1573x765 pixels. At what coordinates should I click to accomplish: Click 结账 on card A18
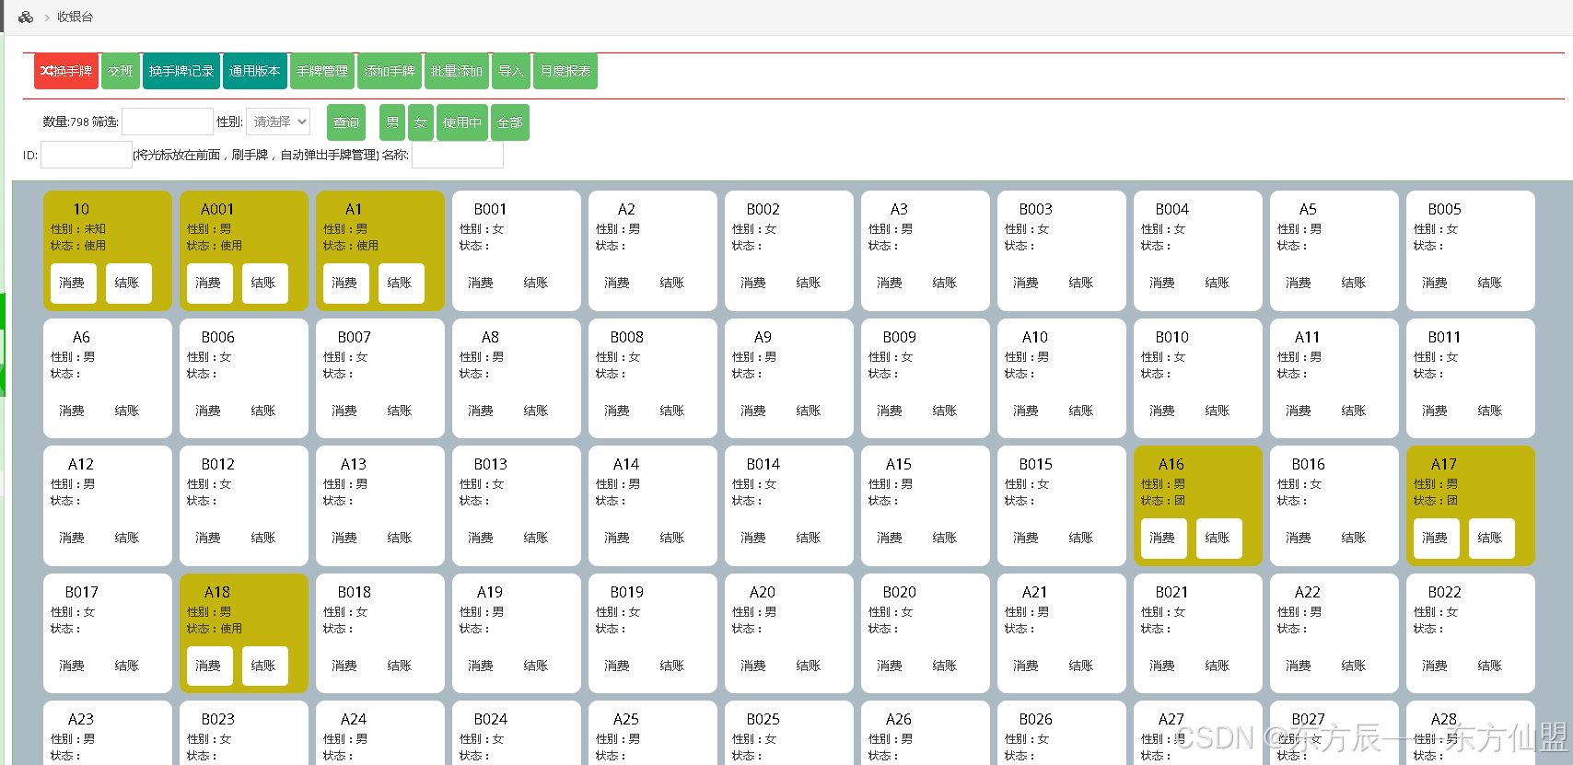263,666
